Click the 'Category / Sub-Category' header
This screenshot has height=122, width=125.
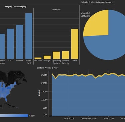click(15, 7)
